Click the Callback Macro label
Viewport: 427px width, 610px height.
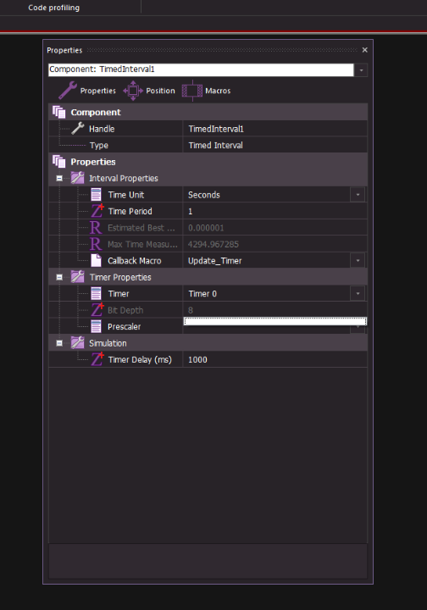(x=134, y=261)
